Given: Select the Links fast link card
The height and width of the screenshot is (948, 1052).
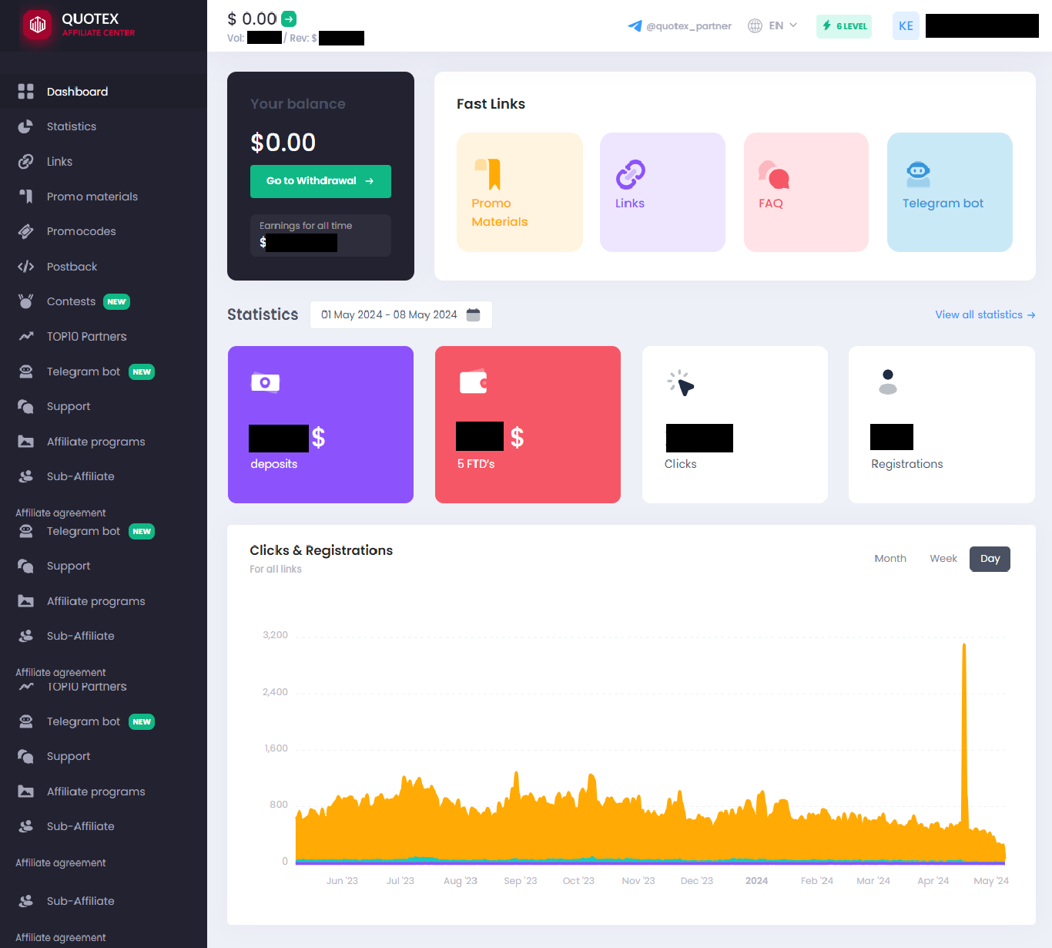Looking at the screenshot, I should click(662, 192).
